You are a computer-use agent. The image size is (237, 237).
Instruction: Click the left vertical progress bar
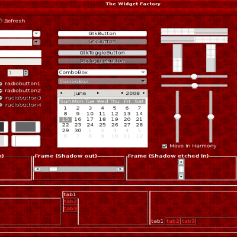[x=178, y=58]
